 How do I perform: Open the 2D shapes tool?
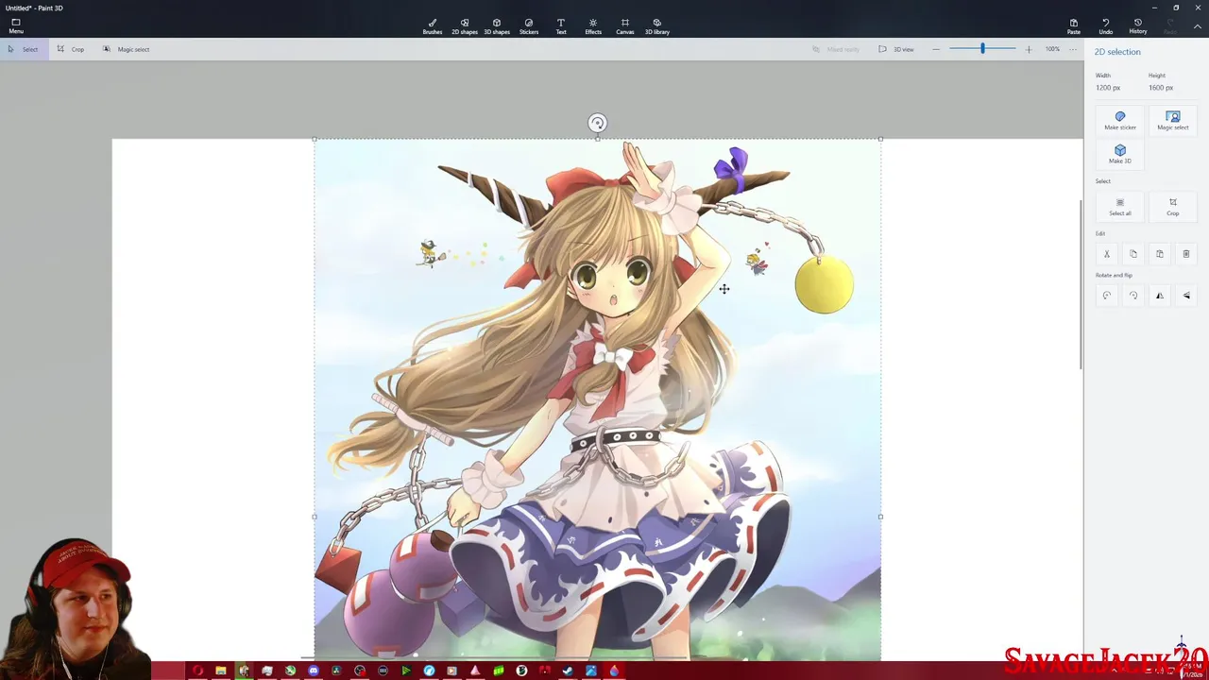(465, 26)
